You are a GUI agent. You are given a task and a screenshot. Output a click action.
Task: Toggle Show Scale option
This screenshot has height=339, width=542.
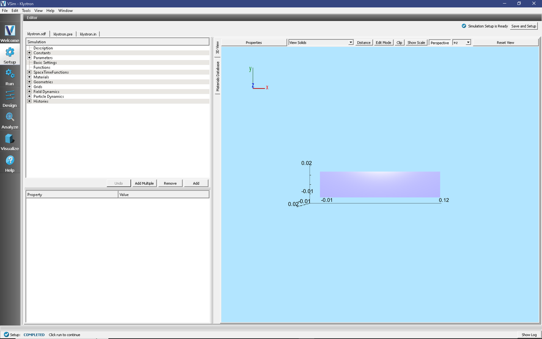click(x=416, y=42)
